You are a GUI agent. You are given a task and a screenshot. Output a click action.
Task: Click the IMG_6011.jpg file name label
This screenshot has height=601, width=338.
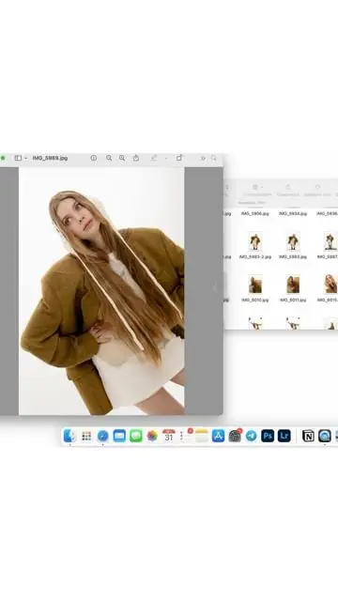[x=293, y=300]
